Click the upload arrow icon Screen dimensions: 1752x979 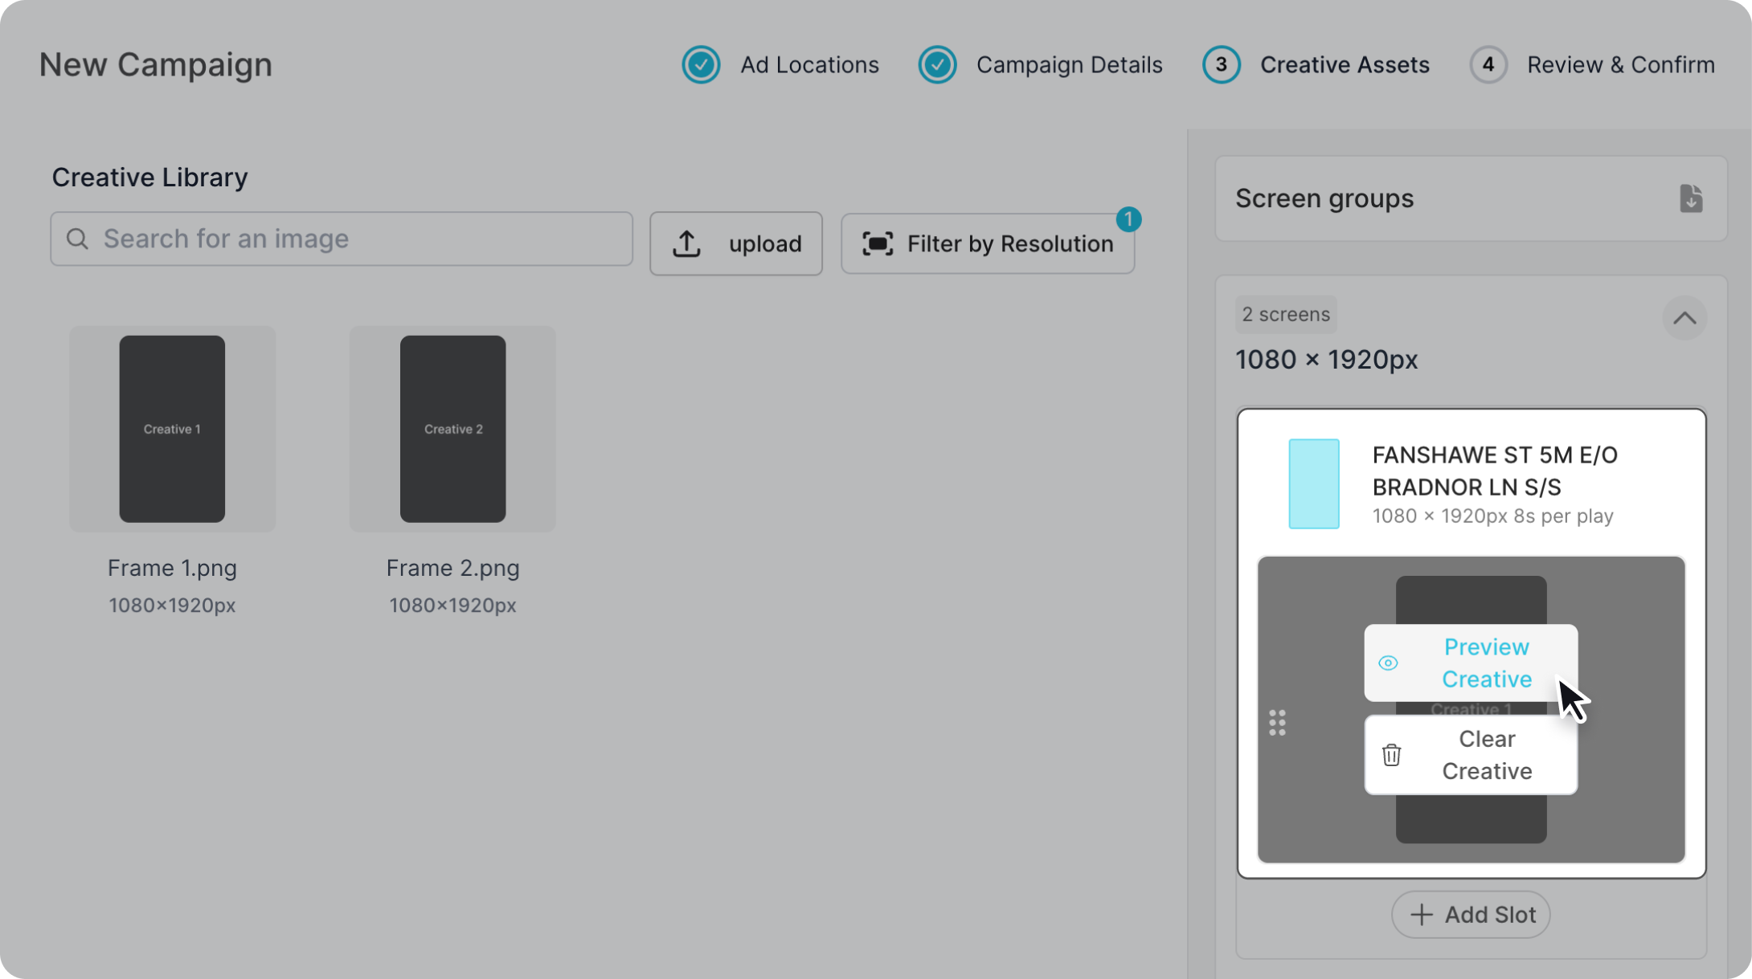[686, 244]
